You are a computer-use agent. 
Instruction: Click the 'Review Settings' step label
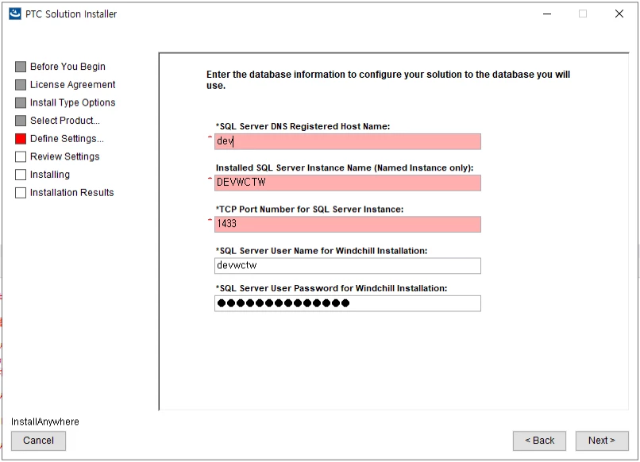65,156
